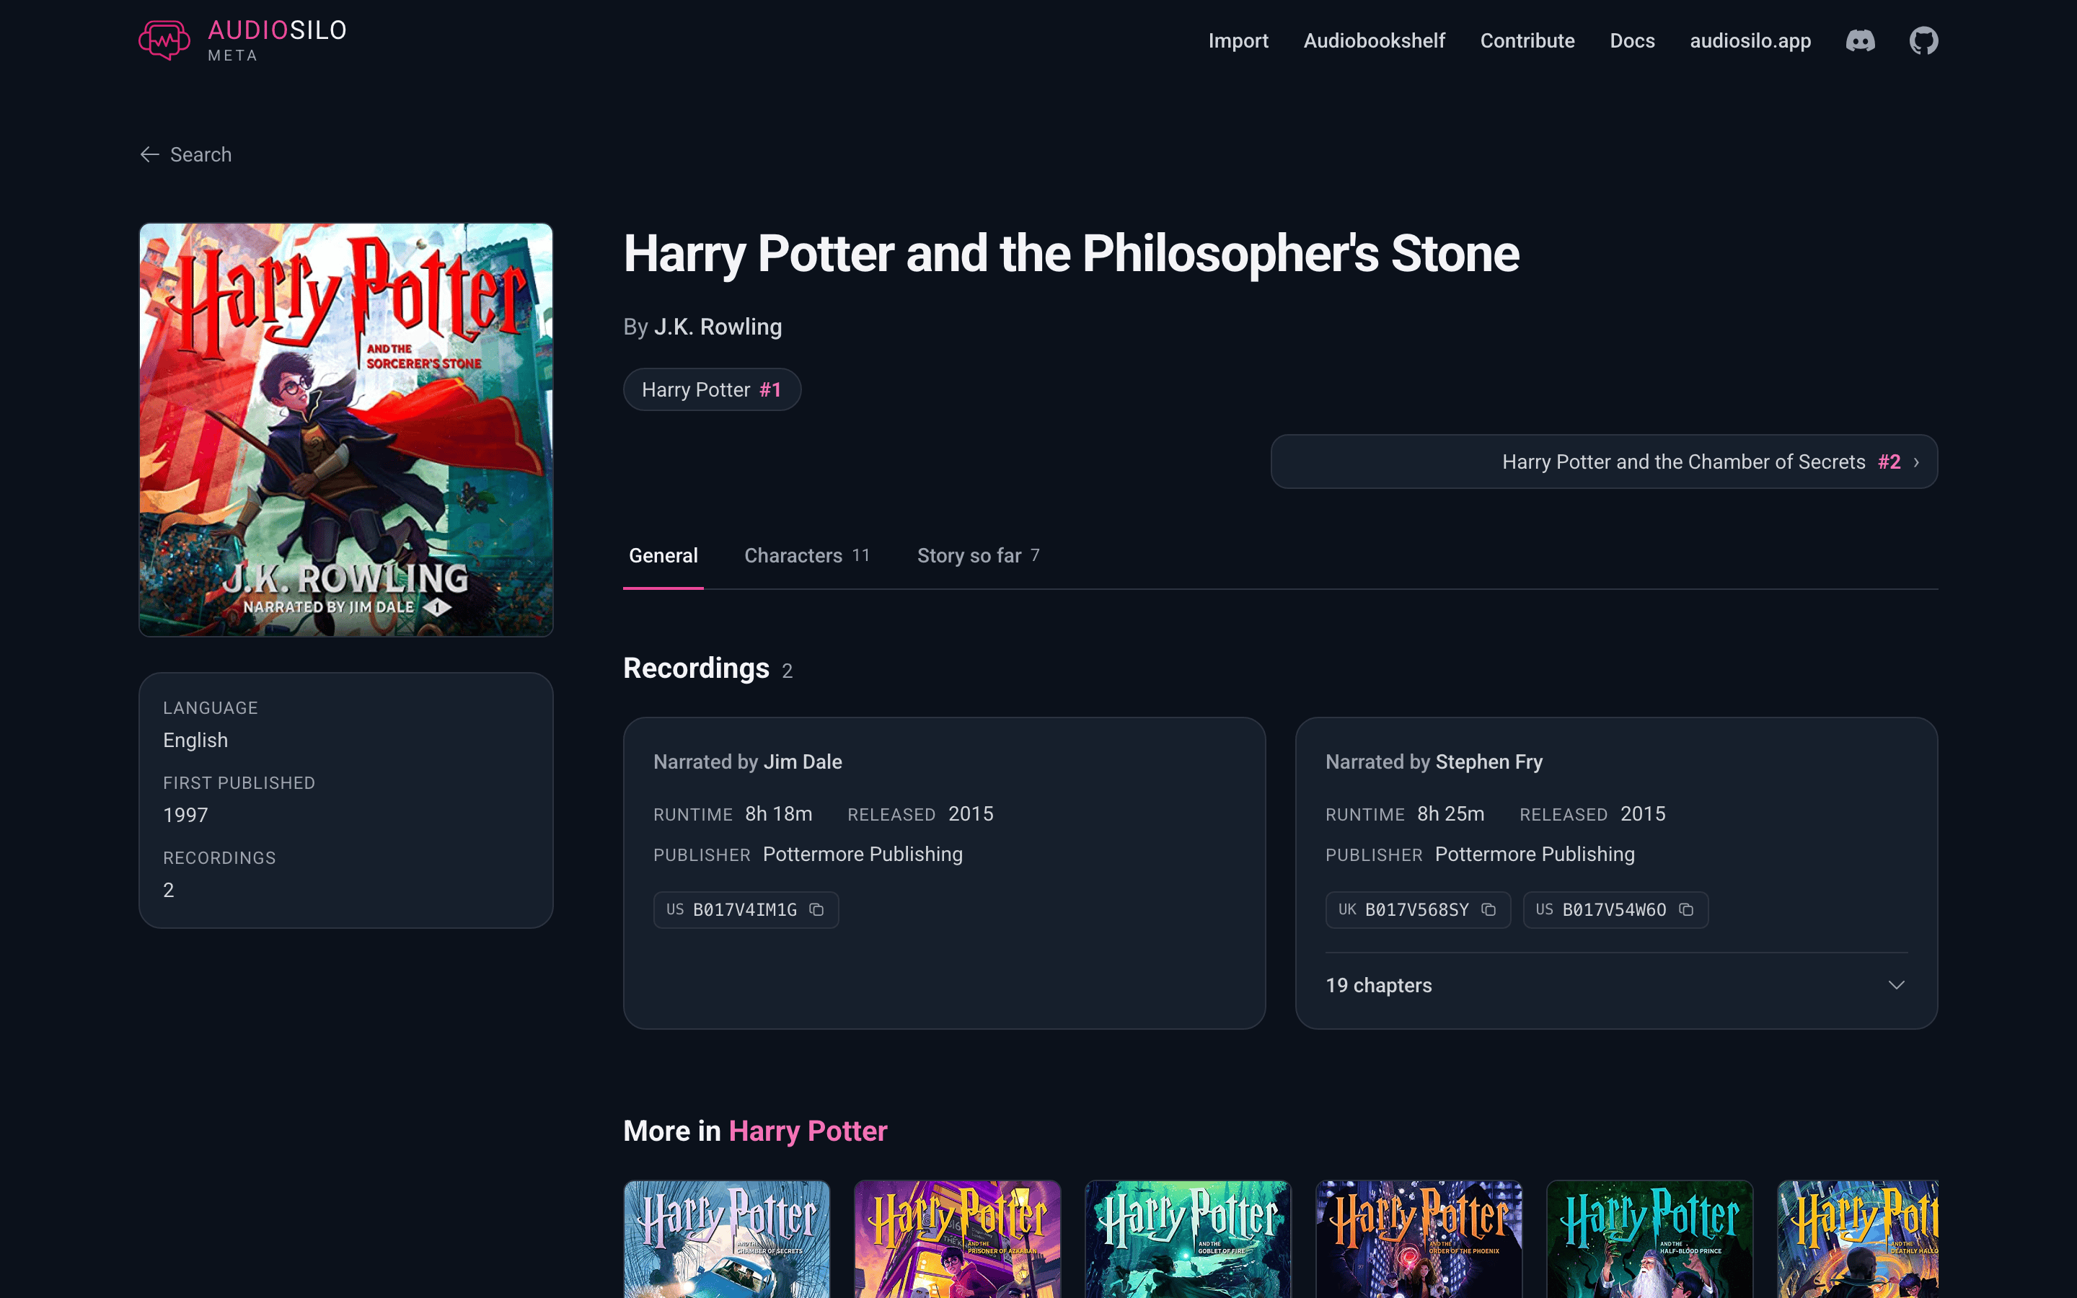The width and height of the screenshot is (2077, 1298).
Task: Click the 1997 first published value
Action: (x=185, y=815)
